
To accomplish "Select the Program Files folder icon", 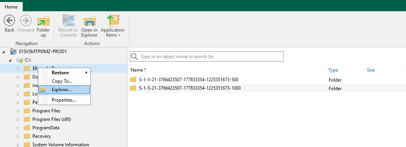I will [x=27, y=111].
